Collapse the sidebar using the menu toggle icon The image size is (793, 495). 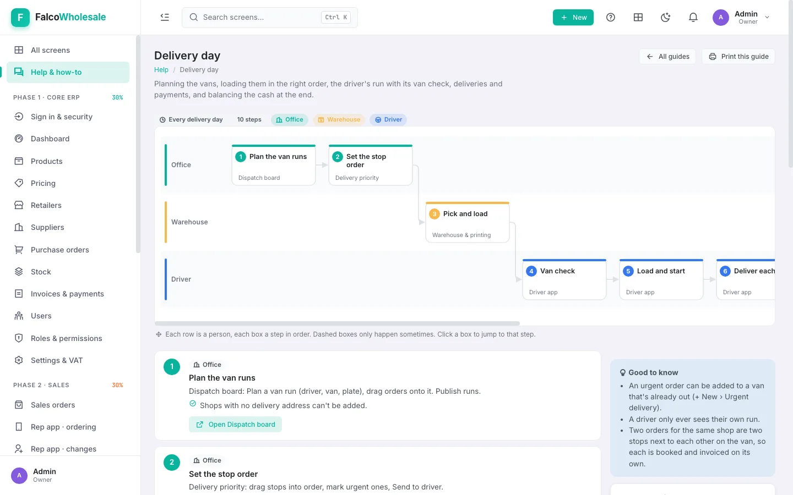click(x=165, y=18)
